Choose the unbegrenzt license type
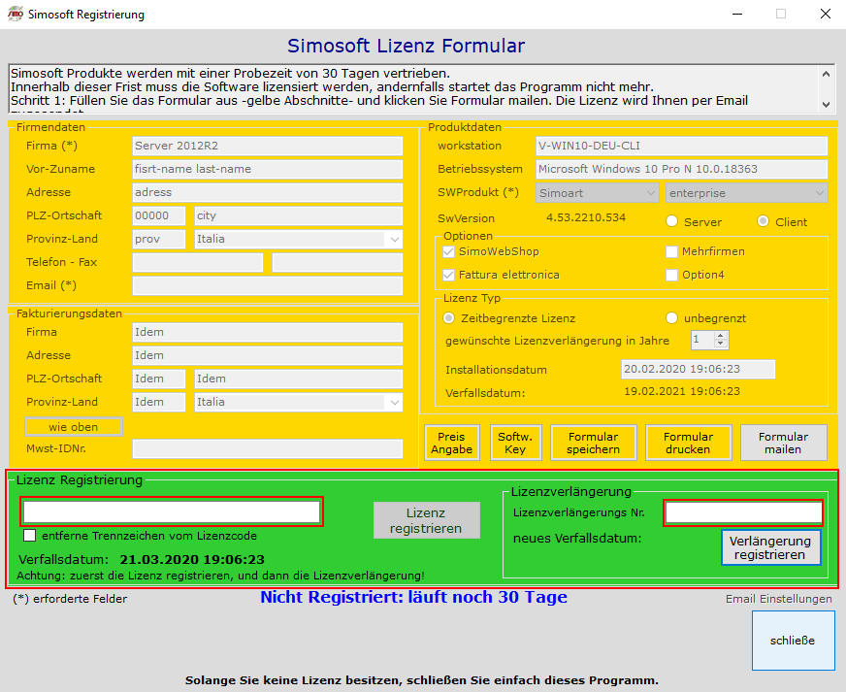 coord(672,318)
